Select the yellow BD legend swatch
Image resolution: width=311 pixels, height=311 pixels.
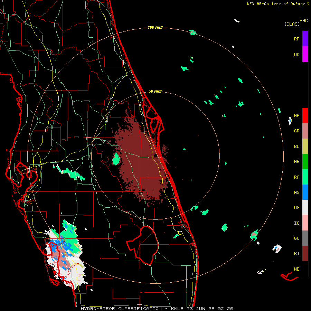point(305,147)
